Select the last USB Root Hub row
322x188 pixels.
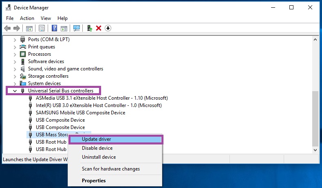click(x=51, y=149)
